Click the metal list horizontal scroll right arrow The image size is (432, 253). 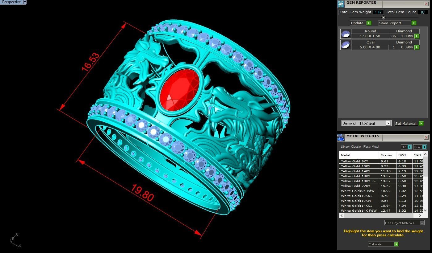420,215
